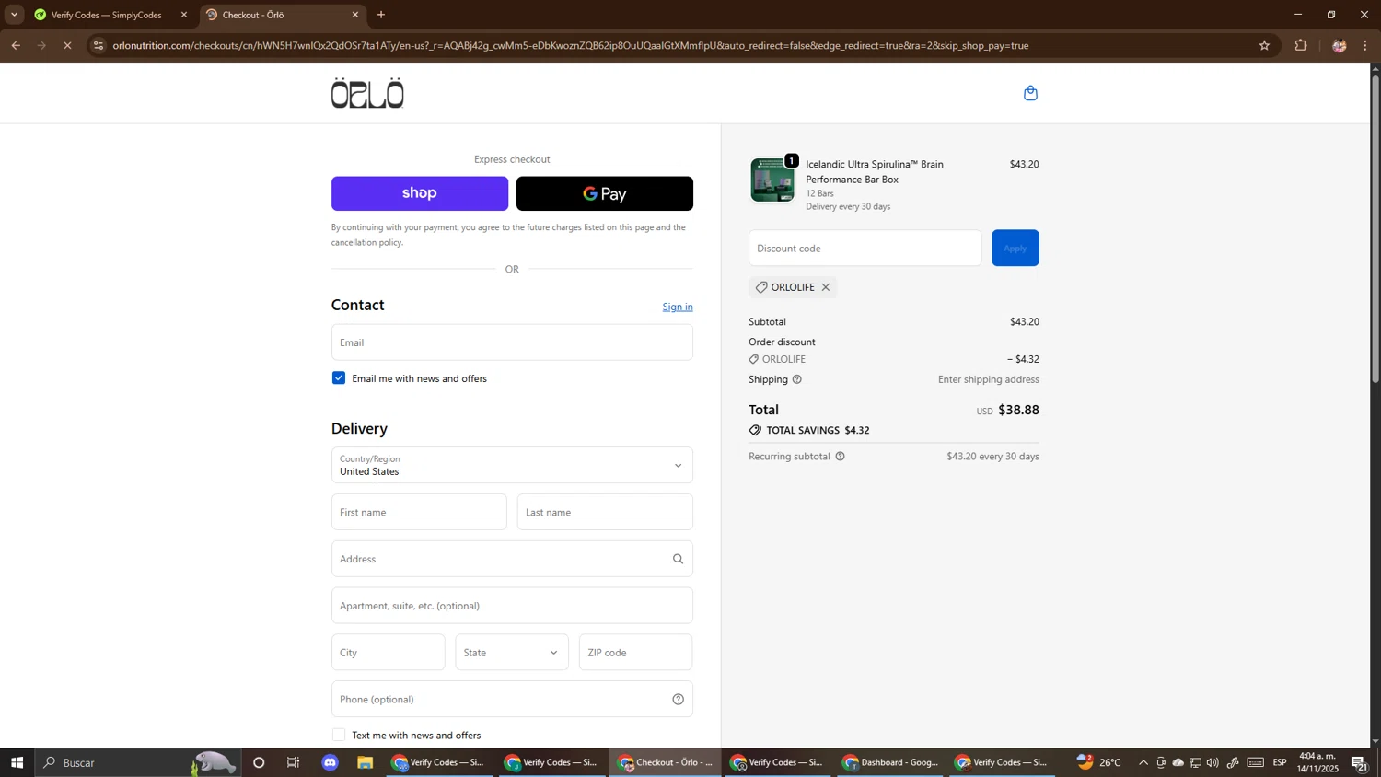The width and height of the screenshot is (1381, 777).
Task: Click the Spirulina bar box product thumbnail
Action: pyautogui.click(x=772, y=180)
